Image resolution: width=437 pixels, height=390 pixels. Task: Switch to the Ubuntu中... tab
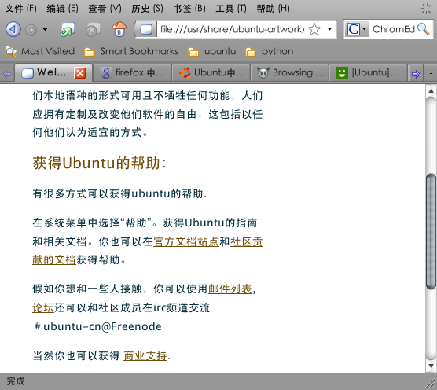tap(211, 73)
